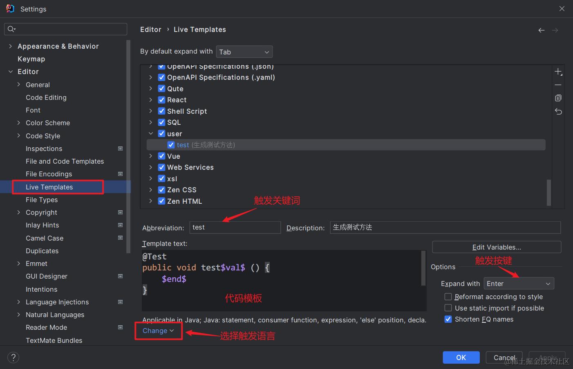This screenshot has height=369, width=573.
Task: Duplicate the selected template icon
Action: pyautogui.click(x=558, y=98)
